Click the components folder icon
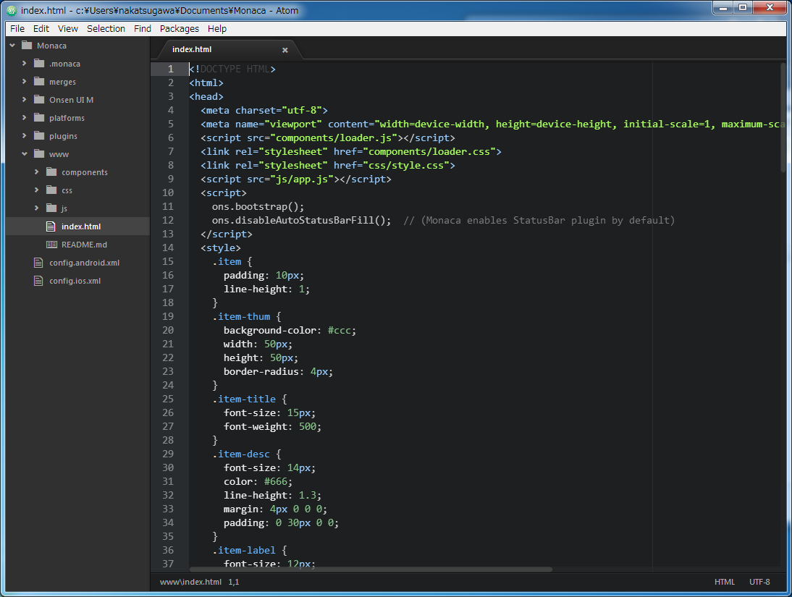Screen dimensions: 792x597 pyautogui.click(x=51, y=172)
